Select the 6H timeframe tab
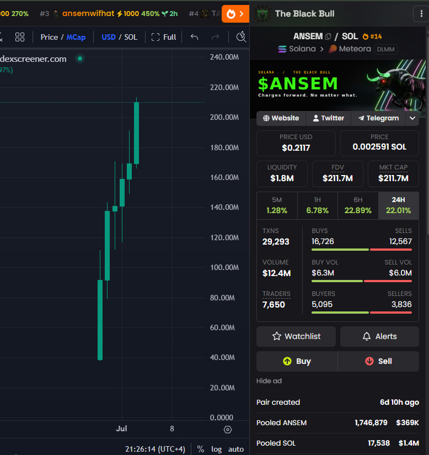This screenshot has width=429, height=455. pos(358,205)
